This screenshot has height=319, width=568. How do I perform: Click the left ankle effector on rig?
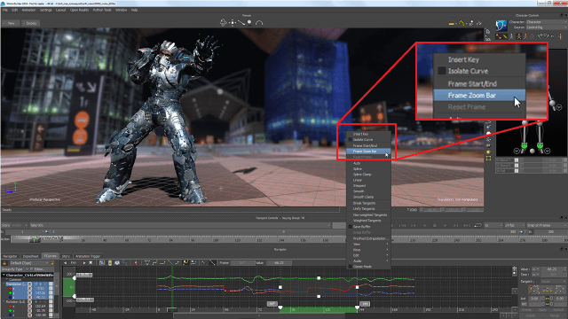coord(525,145)
